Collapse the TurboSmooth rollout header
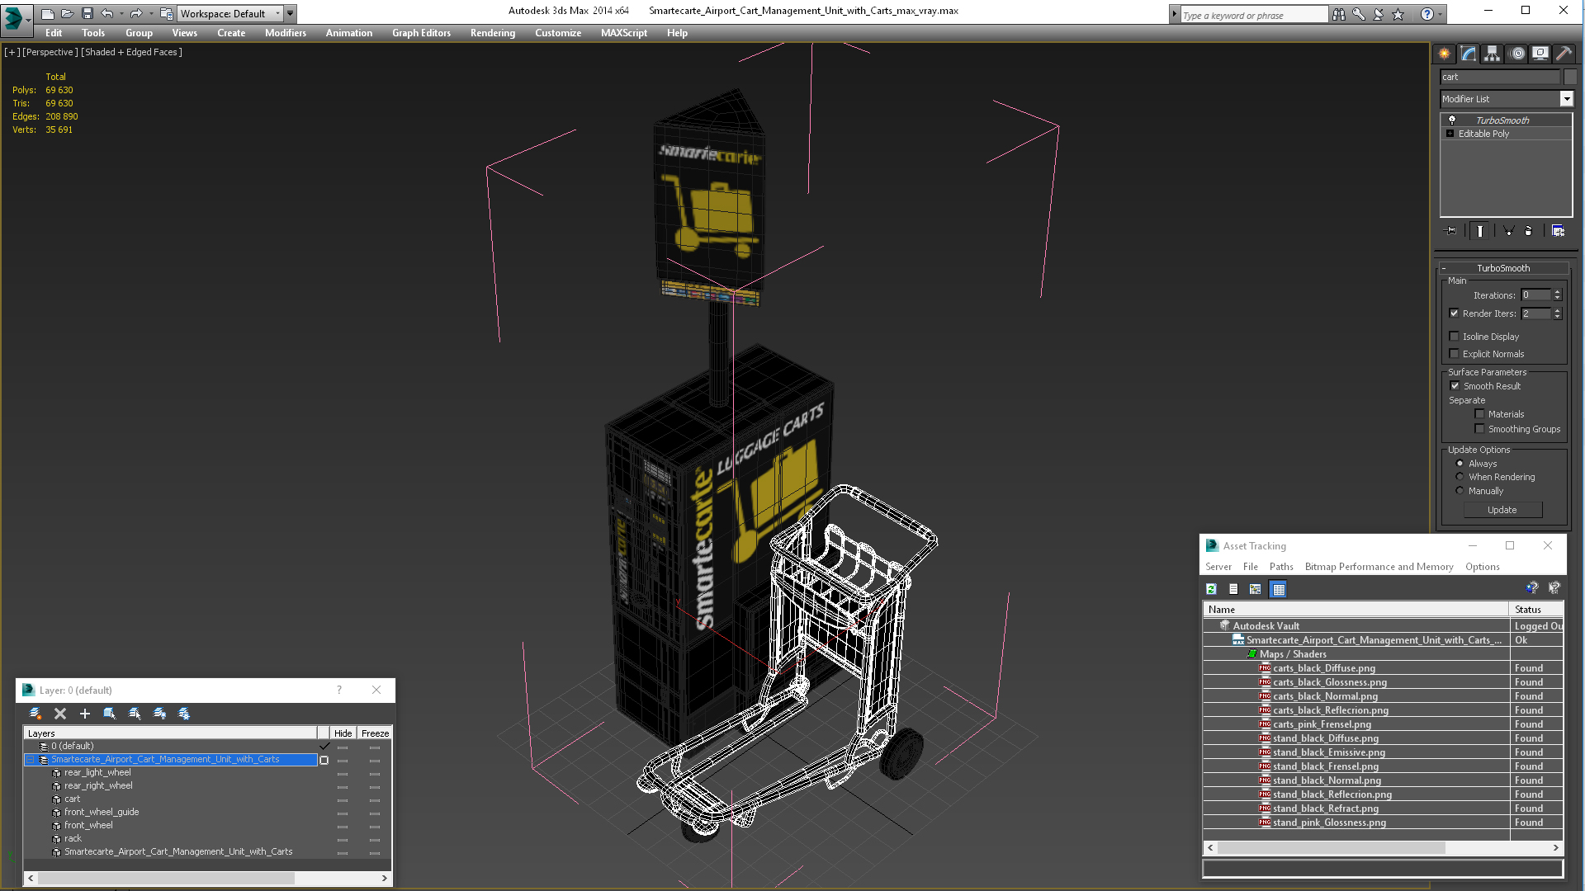The image size is (1585, 891). pyautogui.click(x=1502, y=268)
